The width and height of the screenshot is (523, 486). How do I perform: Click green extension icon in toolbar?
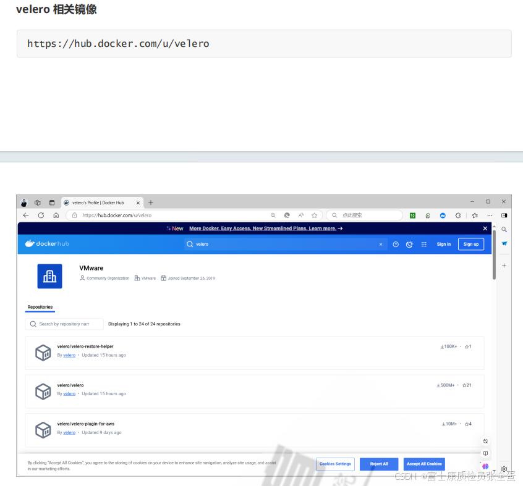click(412, 216)
